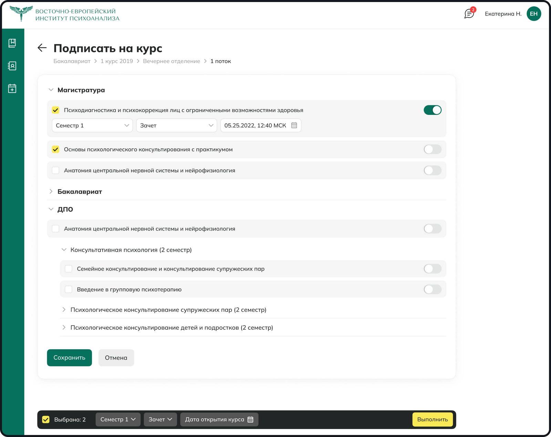The height and width of the screenshot is (437, 551).
Task: Go back using the left arrow icon
Action: point(42,48)
